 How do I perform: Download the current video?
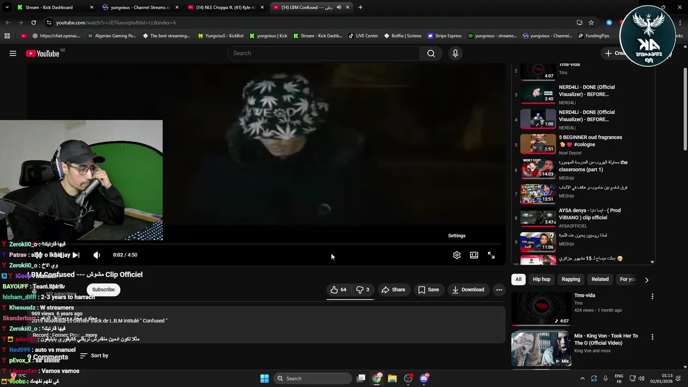tap(468, 290)
